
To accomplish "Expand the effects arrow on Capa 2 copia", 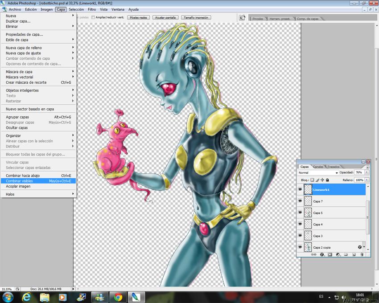I will pyautogui.click(x=364, y=247).
